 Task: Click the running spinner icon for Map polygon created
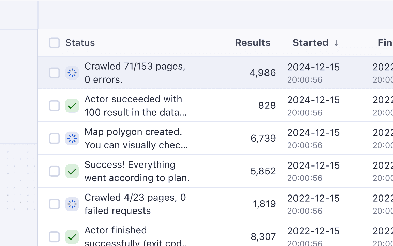point(72,139)
